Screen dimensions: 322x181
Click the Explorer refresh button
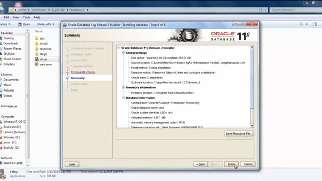point(265,10)
